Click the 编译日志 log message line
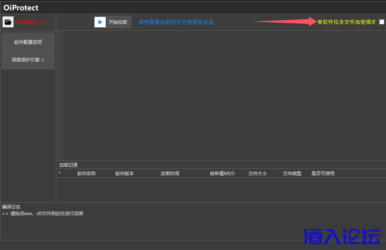This screenshot has height=250, width=386. (43, 214)
